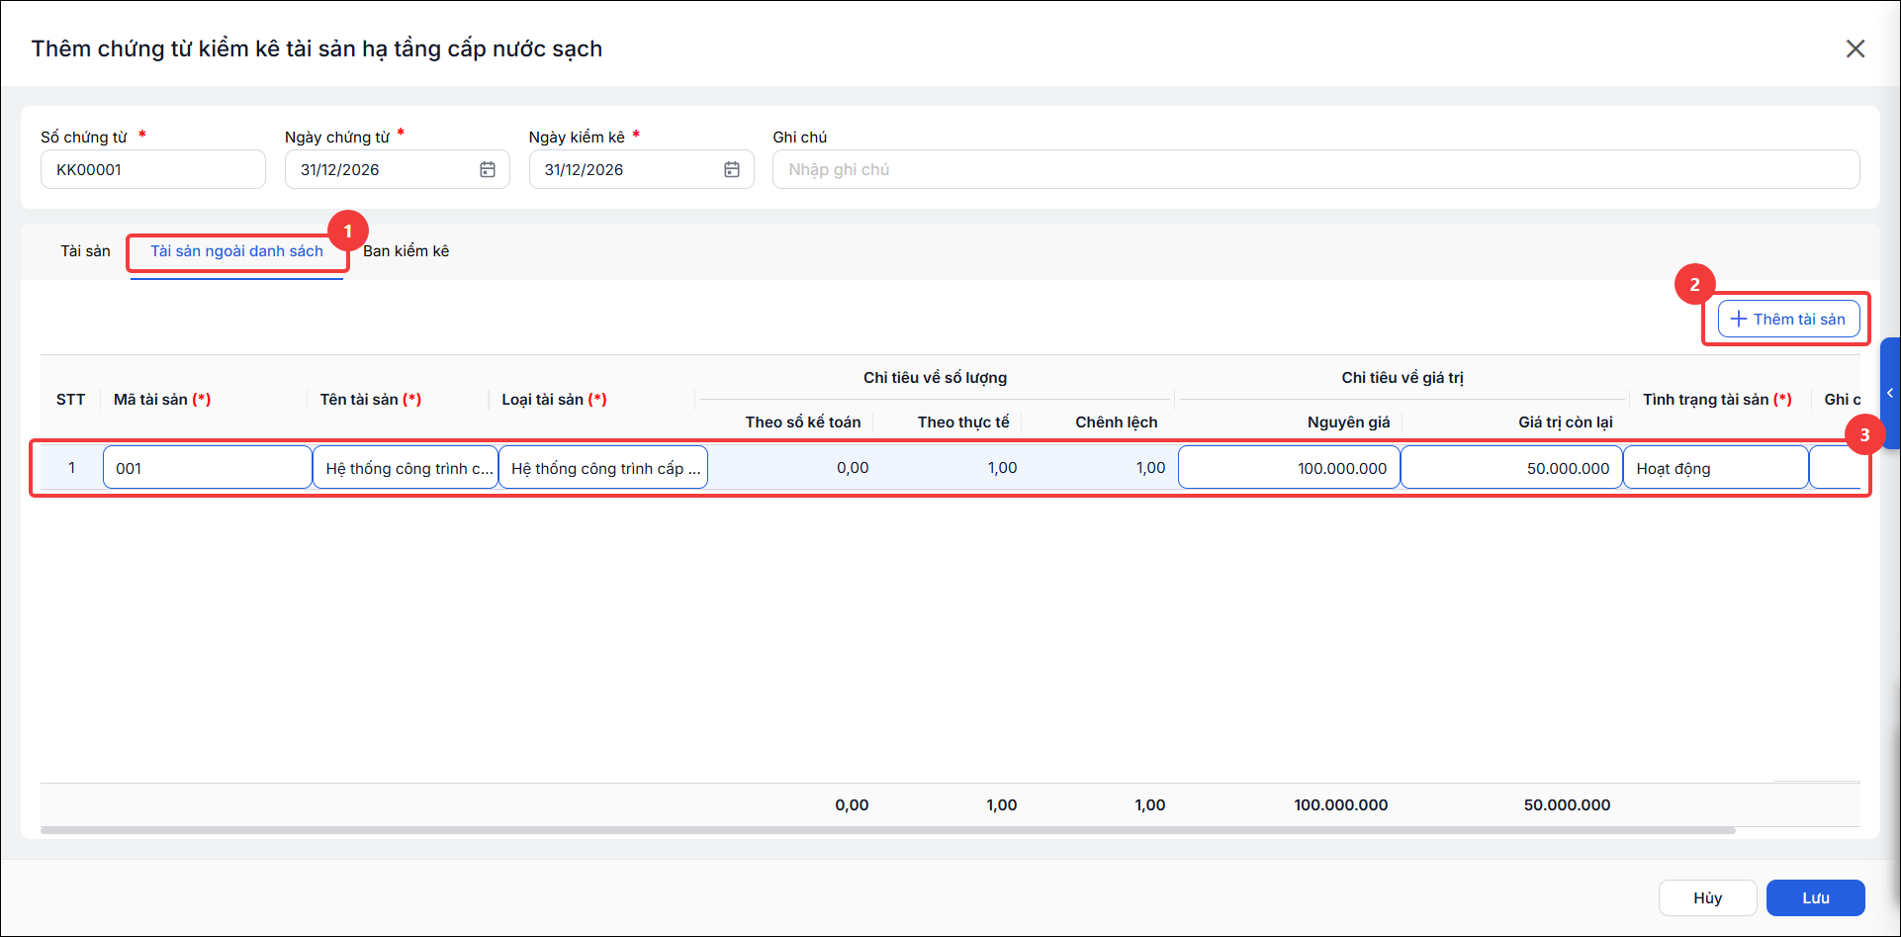Image resolution: width=1901 pixels, height=937 pixels.
Task: Click total Giá trị còn lại 50.000.000 in footer
Action: pyautogui.click(x=1567, y=805)
